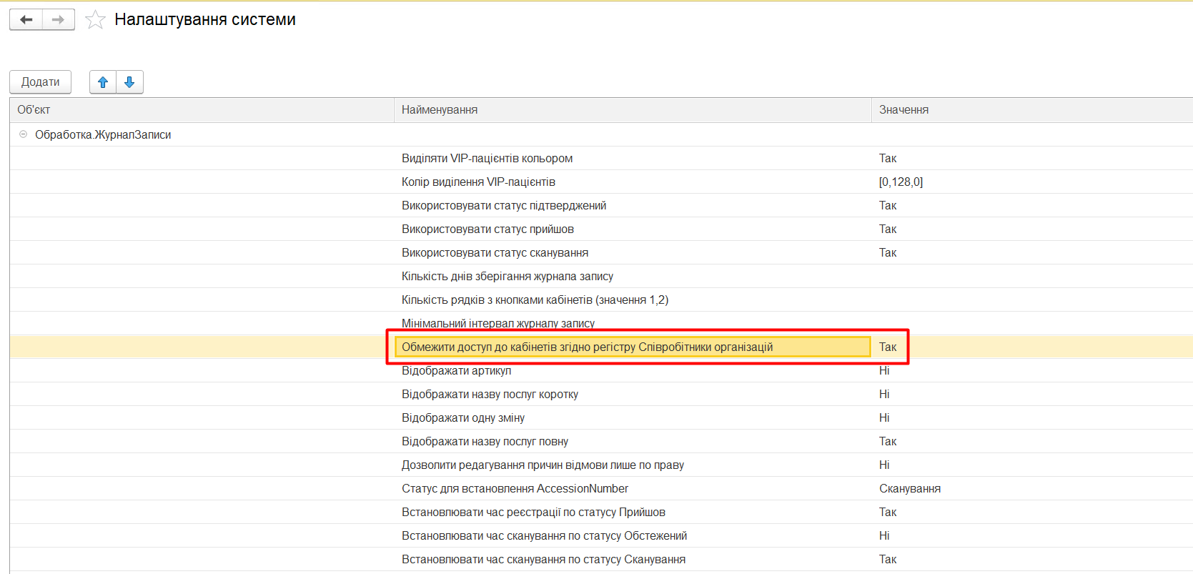Image resolution: width=1193 pixels, height=574 pixels.
Task: Click the Обработка.ЖурналЗаписи tree item
Action: click(103, 135)
